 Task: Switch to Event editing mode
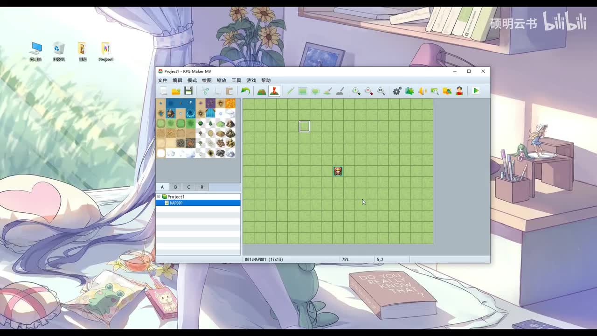pyautogui.click(x=274, y=91)
